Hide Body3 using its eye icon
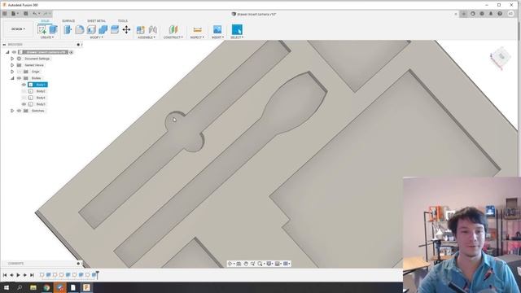The image size is (521, 293). pos(24,104)
